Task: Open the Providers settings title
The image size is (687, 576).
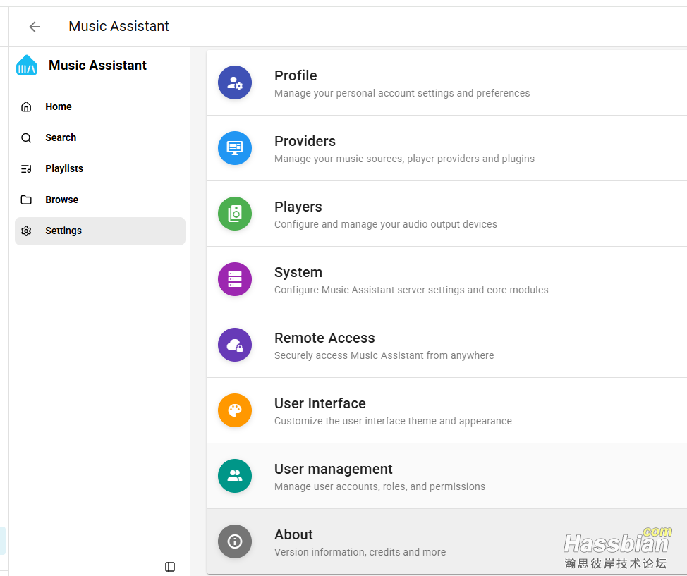Action: tap(305, 141)
